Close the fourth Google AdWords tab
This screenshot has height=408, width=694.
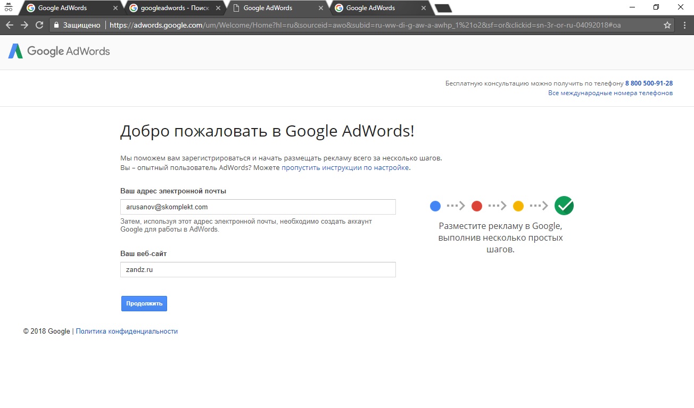coord(423,8)
